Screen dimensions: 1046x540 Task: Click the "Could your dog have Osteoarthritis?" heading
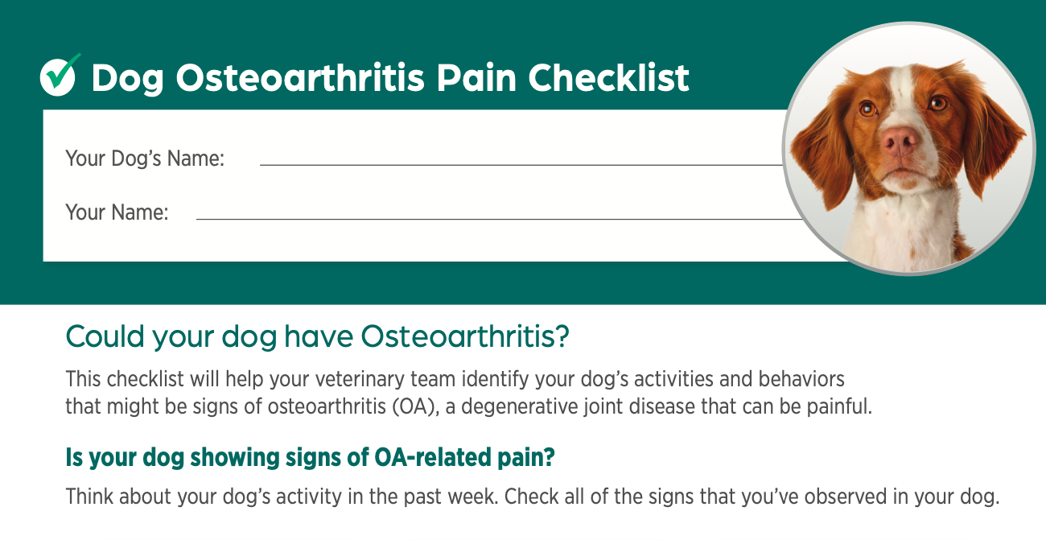pos(317,336)
